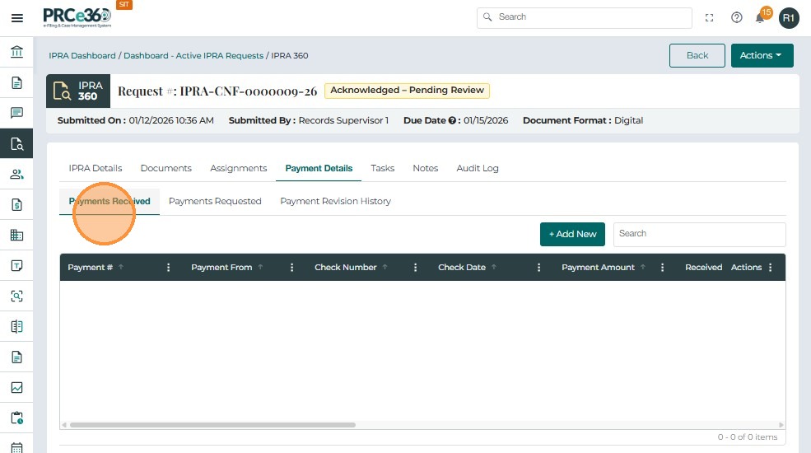
Task: Open the text template T icon in sidebar
Action: (16, 266)
